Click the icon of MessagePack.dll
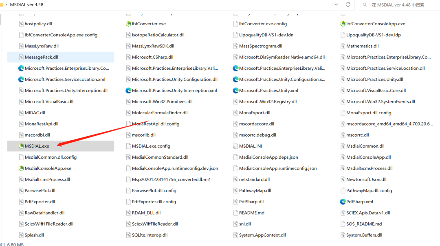The height and width of the screenshot is (246, 440). [21, 57]
